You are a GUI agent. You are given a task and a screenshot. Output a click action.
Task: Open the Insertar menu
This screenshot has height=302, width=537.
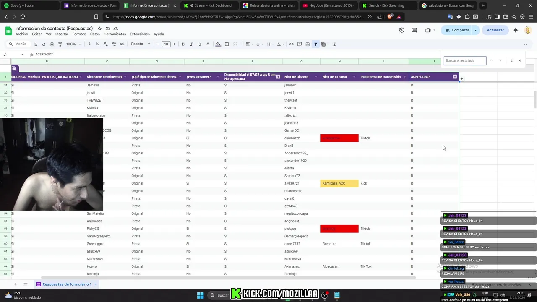(x=62, y=34)
